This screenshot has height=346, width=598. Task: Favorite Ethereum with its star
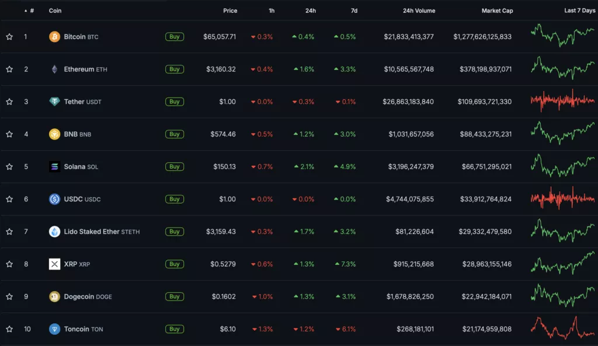9,69
